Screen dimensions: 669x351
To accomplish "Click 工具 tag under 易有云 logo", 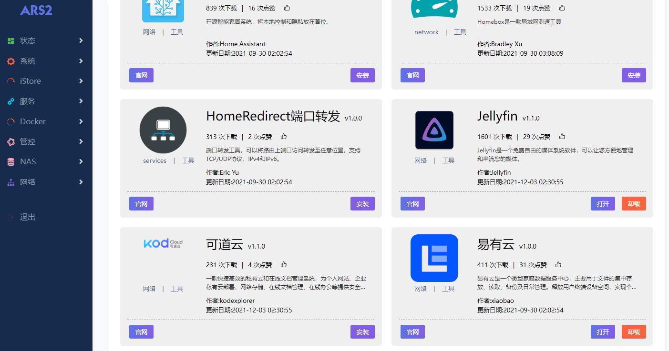I will coord(448,289).
